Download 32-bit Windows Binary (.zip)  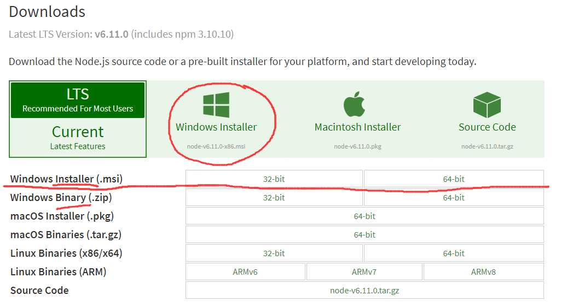[x=274, y=197]
